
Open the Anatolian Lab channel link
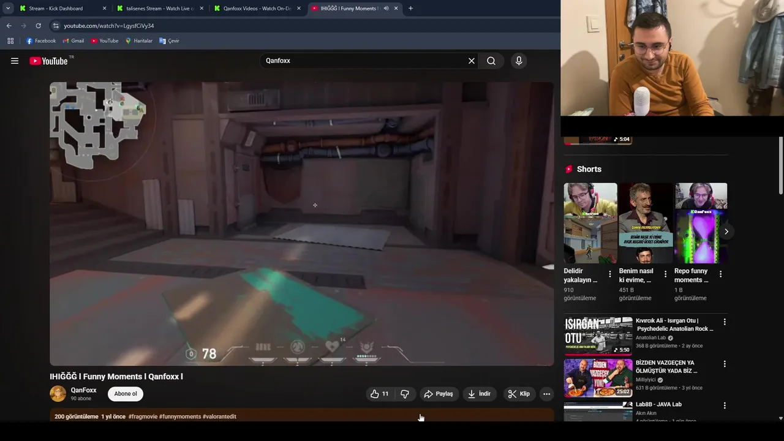651,337
